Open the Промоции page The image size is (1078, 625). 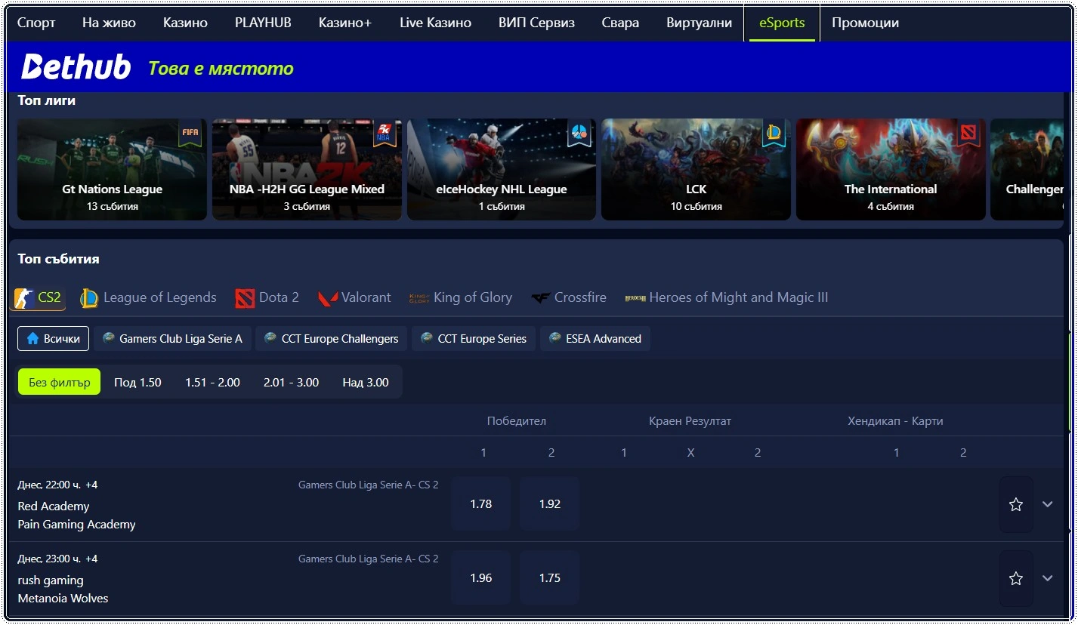click(x=865, y=23)
